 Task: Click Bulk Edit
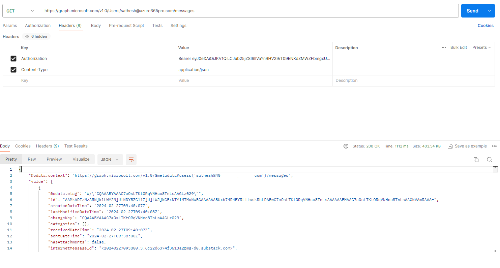pyautogui.click(x=459, y=47)
